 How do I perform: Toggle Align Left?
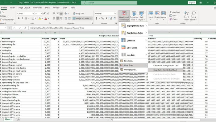54,18
